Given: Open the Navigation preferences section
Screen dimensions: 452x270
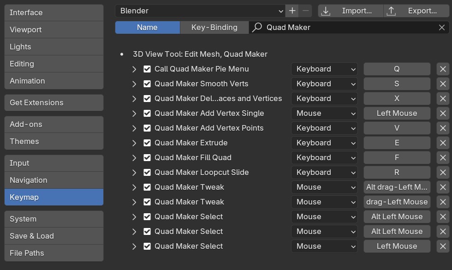Looking at the screenshot, I should (54, 180).
